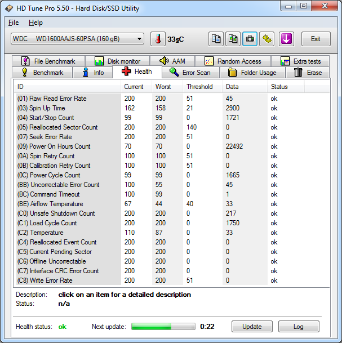The height and width of the screenshot is (343, 342).
Task: Click the HD Tune title bar app icon
Action: (9, 8)
